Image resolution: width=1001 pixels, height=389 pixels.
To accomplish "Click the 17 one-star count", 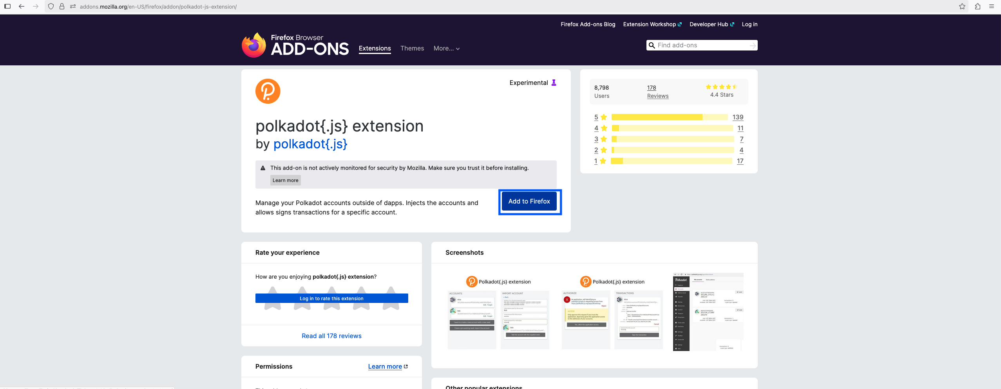I will (x=740, y=161).
